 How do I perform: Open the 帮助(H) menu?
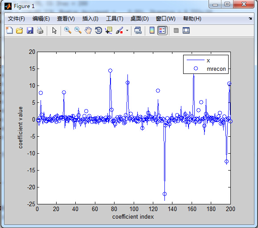tap(192, 19)
